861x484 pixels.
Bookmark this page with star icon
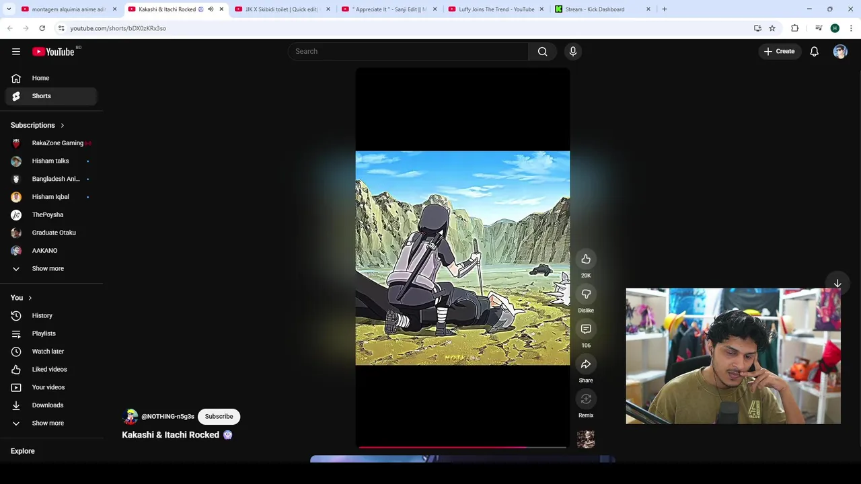772,28
